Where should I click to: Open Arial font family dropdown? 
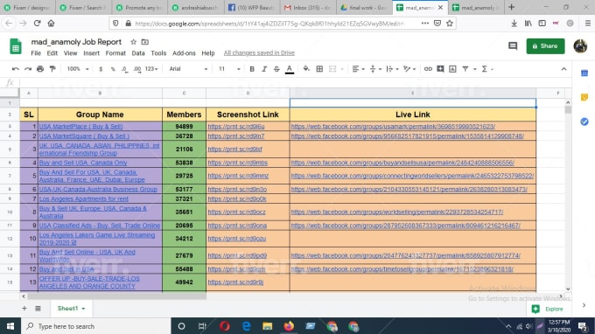pyautogui.click(x=188, y=69)
